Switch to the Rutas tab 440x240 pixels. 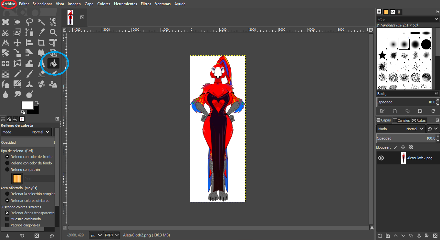[x=419, y=120]
